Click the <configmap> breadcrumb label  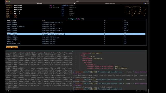click(12, 47)
